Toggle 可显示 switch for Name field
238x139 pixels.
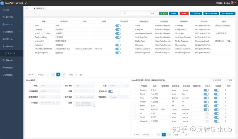click(x=206, y=94)
